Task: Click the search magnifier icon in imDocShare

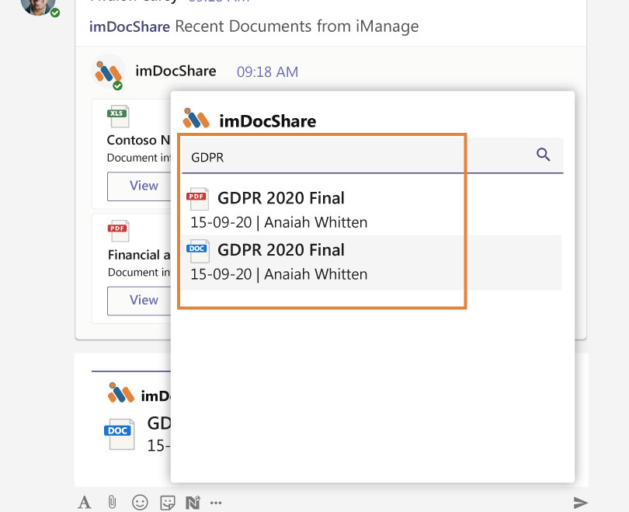Action: click(x=543, y=155)
